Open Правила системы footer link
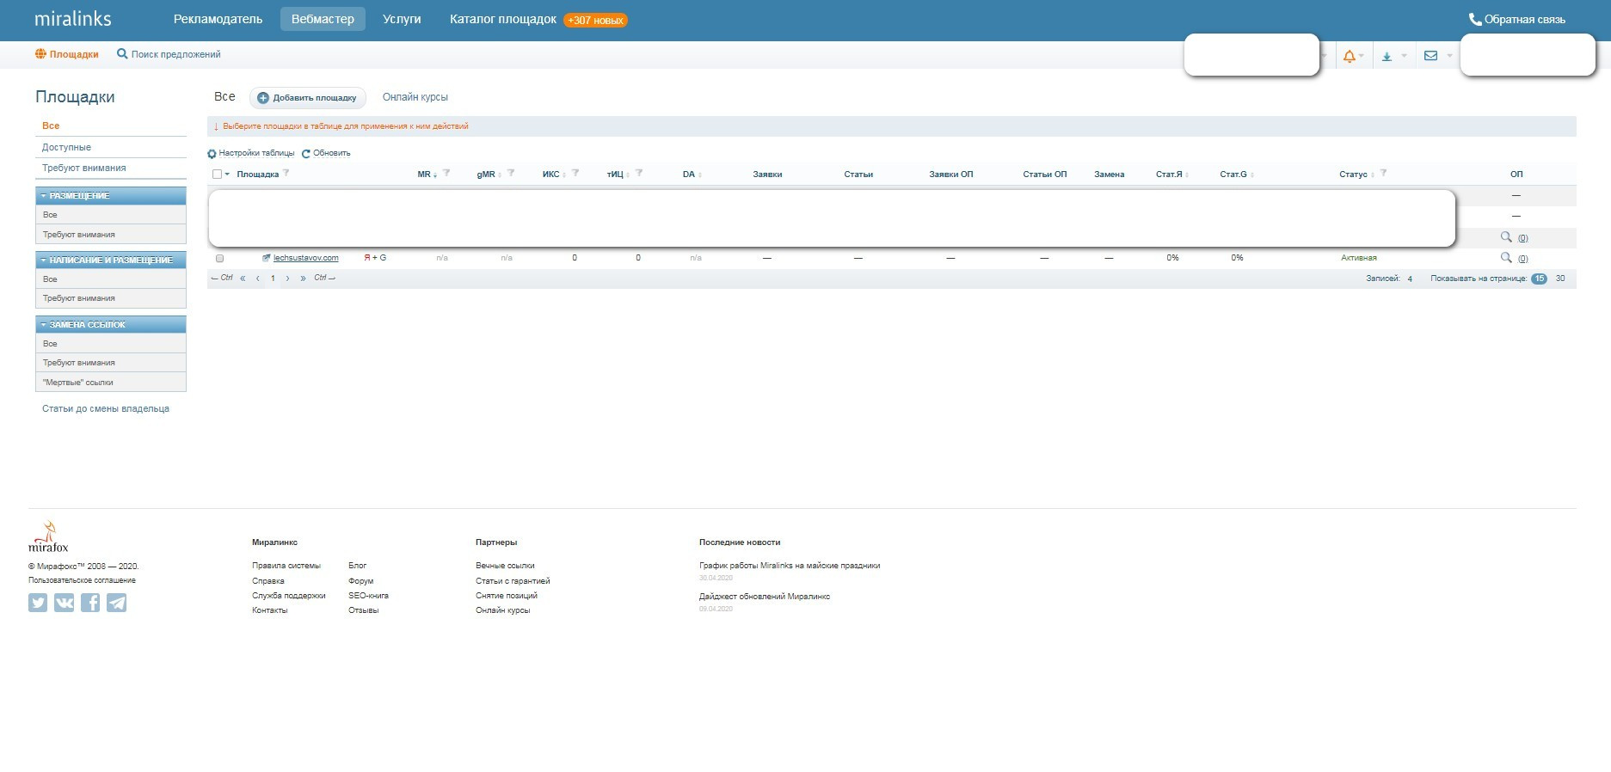 [x=286, y=566]
